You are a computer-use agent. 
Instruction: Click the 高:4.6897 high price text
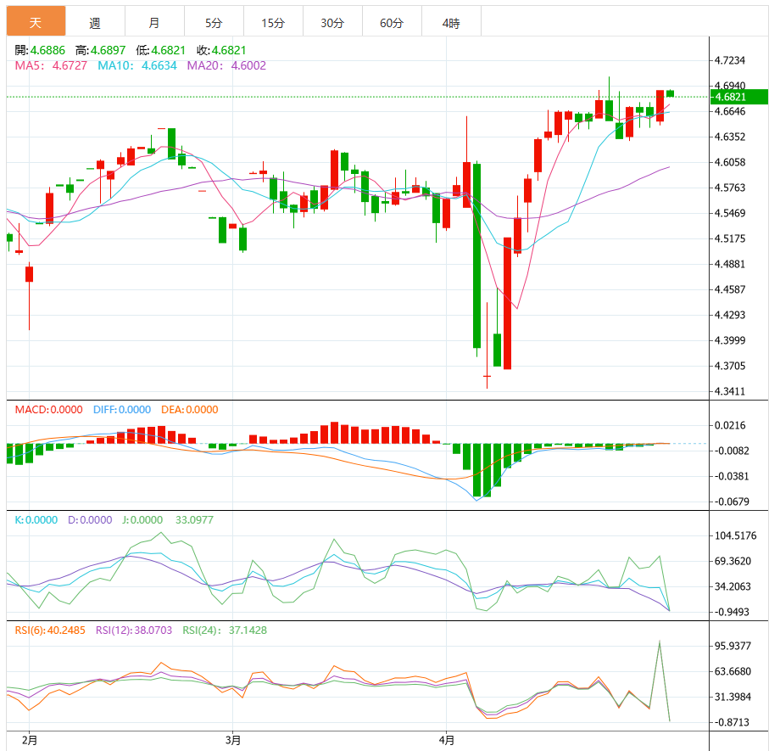pos(101,50)
